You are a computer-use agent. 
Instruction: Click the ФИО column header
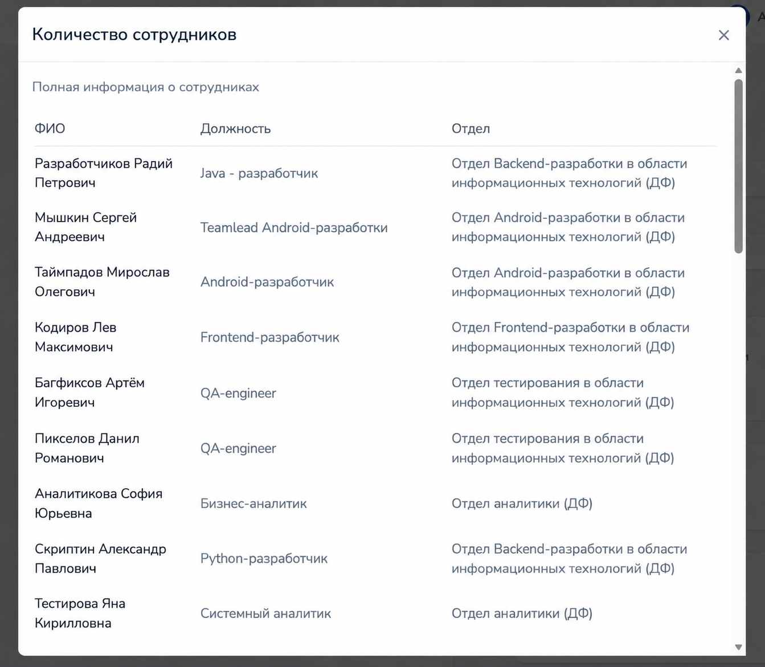tap(50, 129)
